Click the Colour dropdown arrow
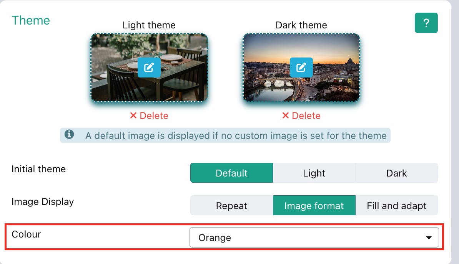 (429, 238)
